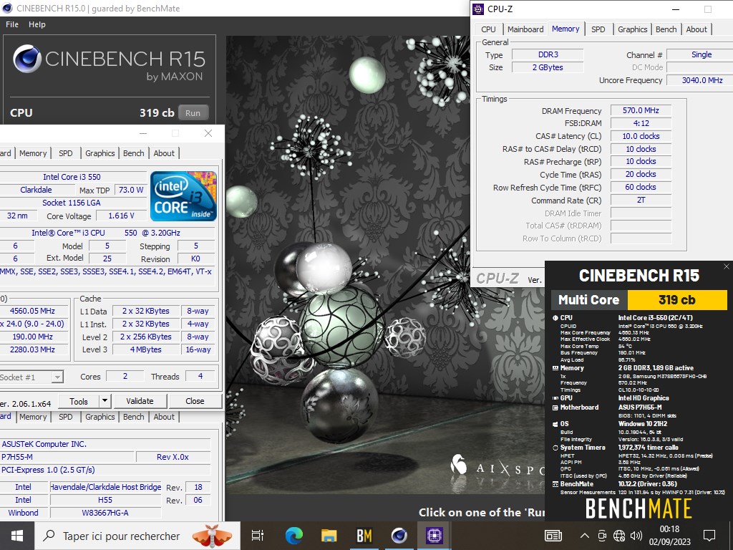733x550 pixels.
Task: Select About tab in middle-left CPU-Z window
Action: click(x=164, y=153)
